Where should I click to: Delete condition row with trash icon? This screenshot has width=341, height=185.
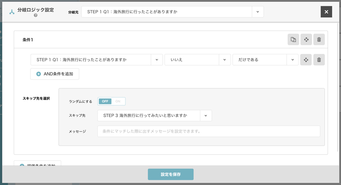[x=319, y=60]
